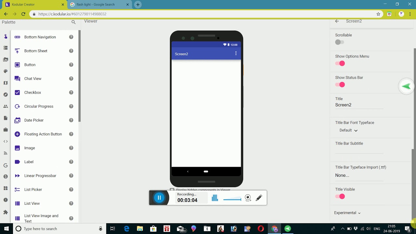Open the Storage palette category

6,118
